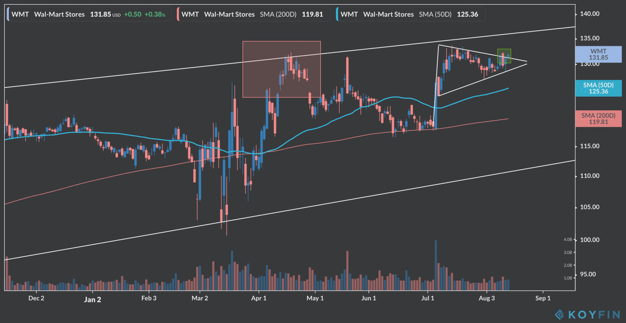The image size is (626, 323).
Task: Click the 3.0B volume axis label
Action: [568, 253]
